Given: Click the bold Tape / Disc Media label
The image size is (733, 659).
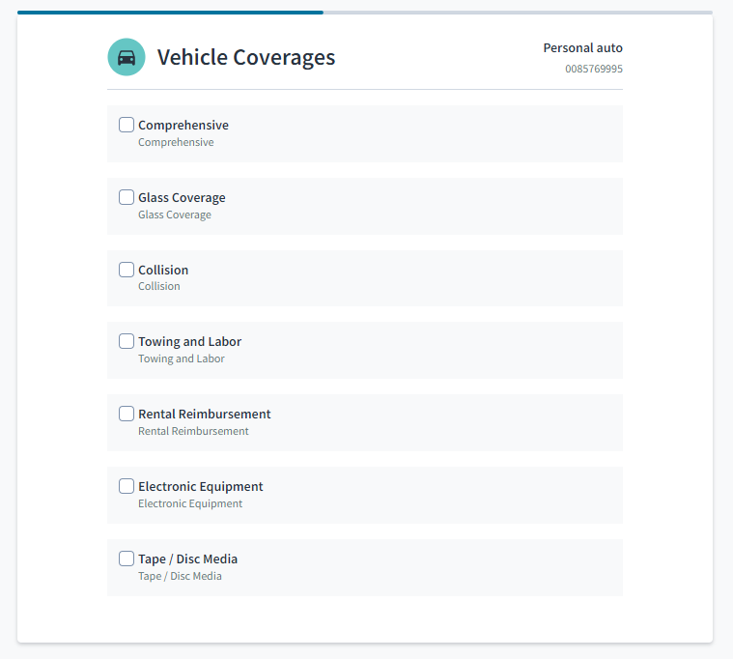Looking at the screenshot, I should (x=188, y=559).
